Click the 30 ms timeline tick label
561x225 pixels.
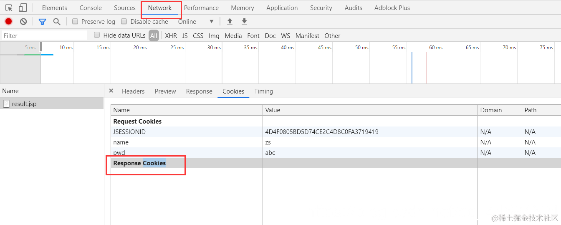point(214,48)
